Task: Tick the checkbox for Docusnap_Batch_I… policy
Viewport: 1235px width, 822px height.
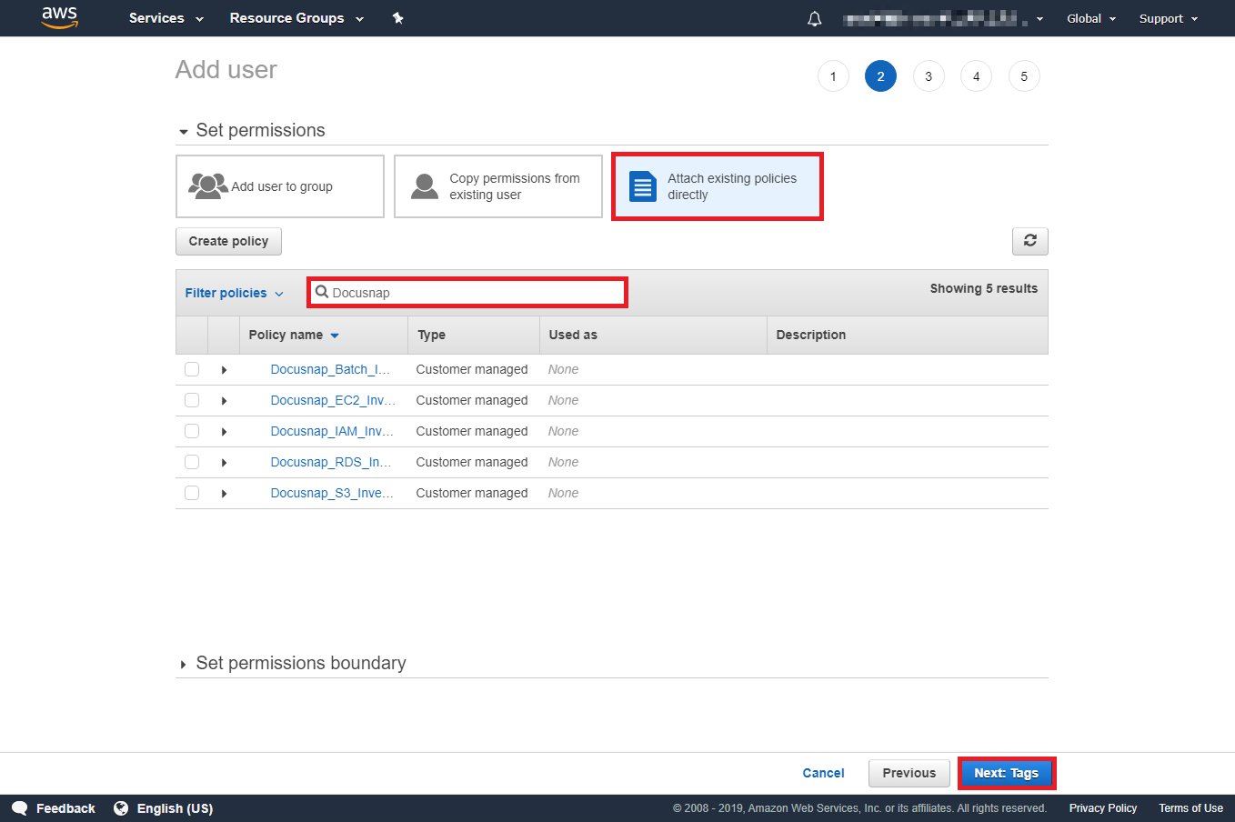Action: (192, 369)
